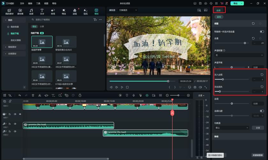268x160 pixels.
Task: Hide the 视频 1 track with eye icon
Action: coord(20,114)
